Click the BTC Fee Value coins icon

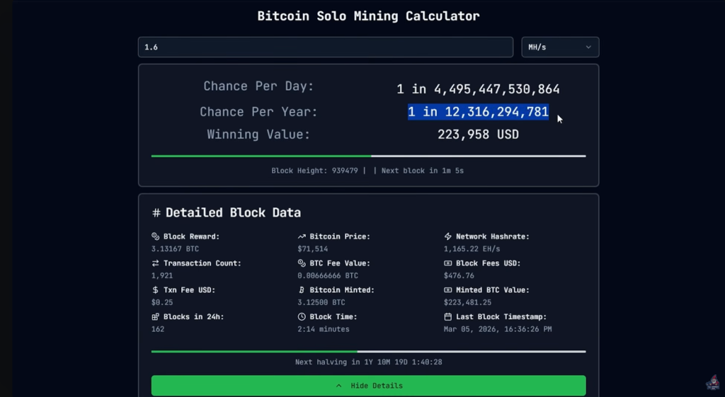pyautogui.click(x=302, y=263)
